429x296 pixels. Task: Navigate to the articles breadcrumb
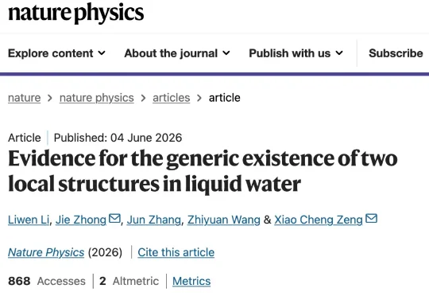[x=172, y=98]
